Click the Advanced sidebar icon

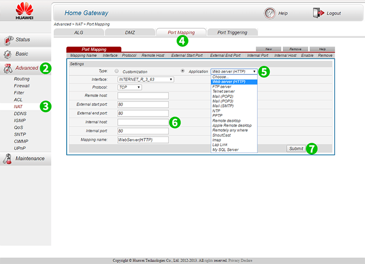[8, 68]
